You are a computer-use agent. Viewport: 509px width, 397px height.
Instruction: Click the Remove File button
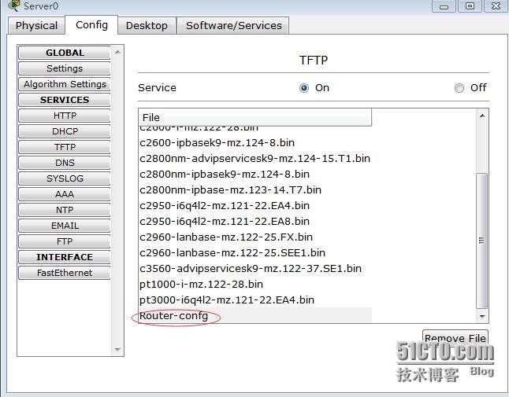[x=455, y=338]
